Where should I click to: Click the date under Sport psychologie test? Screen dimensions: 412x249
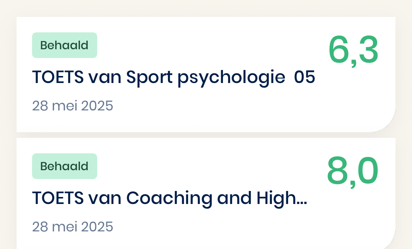pos(73,106)
